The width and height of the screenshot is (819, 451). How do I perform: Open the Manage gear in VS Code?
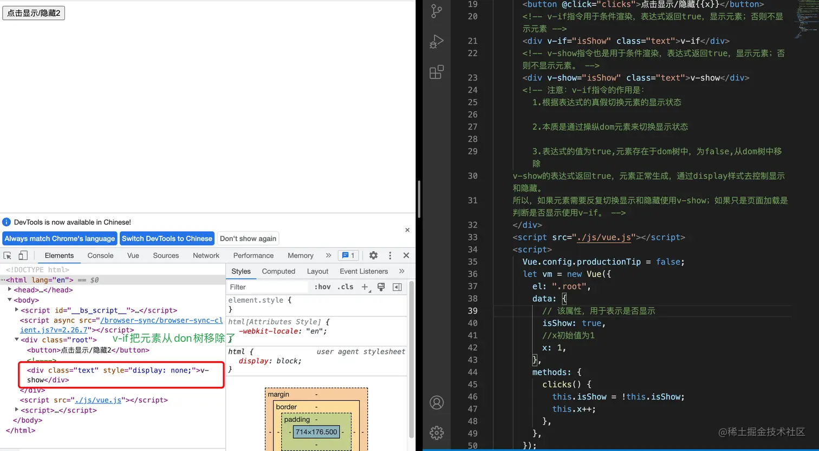click(x=437, y=433)
